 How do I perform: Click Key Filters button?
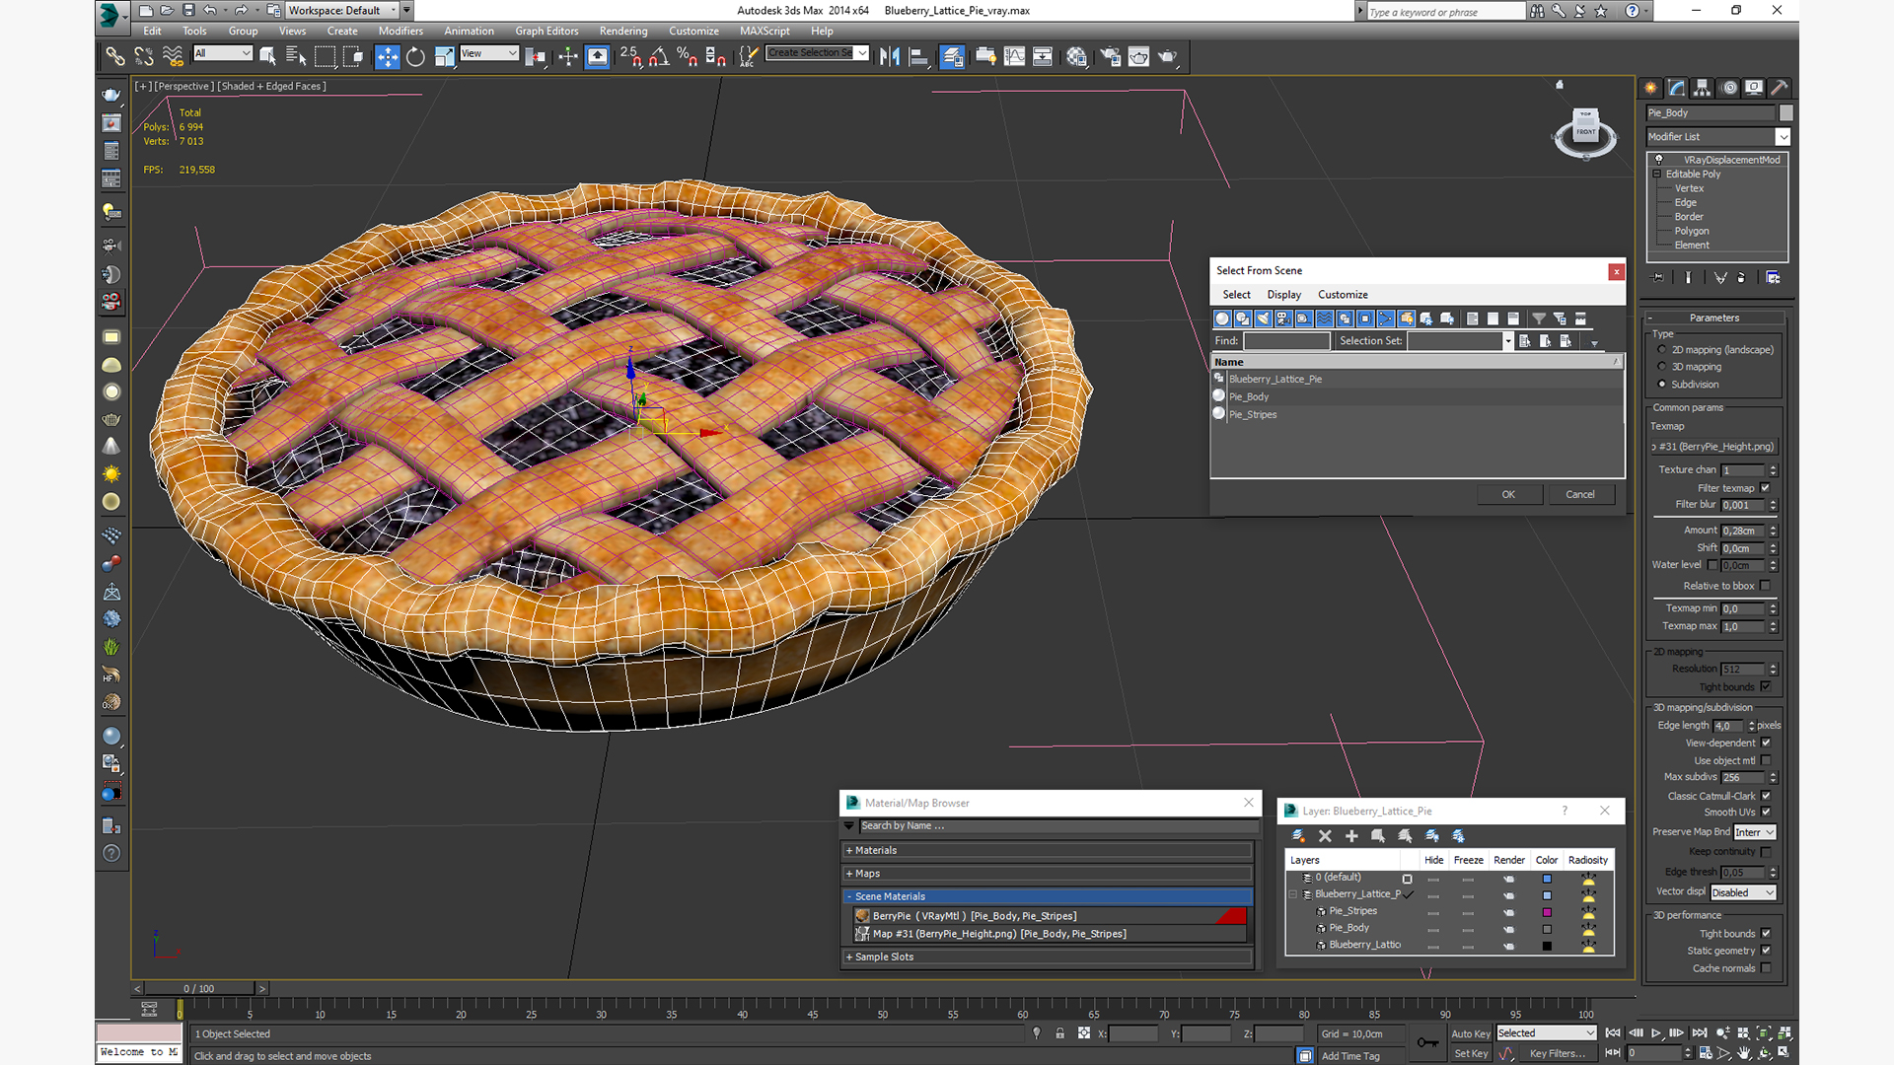1557,1053
